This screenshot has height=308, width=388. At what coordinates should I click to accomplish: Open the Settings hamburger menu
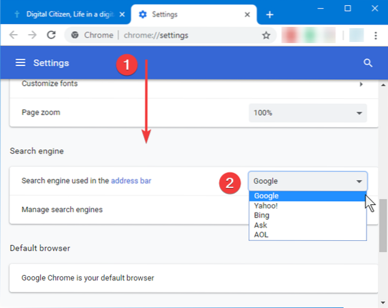[20, 63]
